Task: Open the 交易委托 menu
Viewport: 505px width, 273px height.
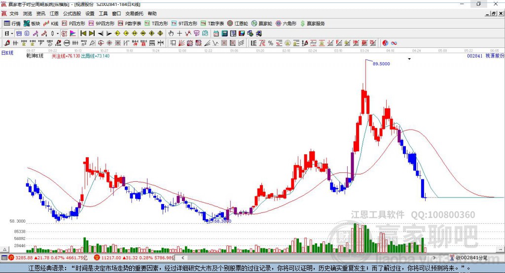Action: click(134, 13)
